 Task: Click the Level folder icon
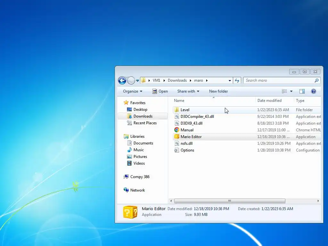177,110
